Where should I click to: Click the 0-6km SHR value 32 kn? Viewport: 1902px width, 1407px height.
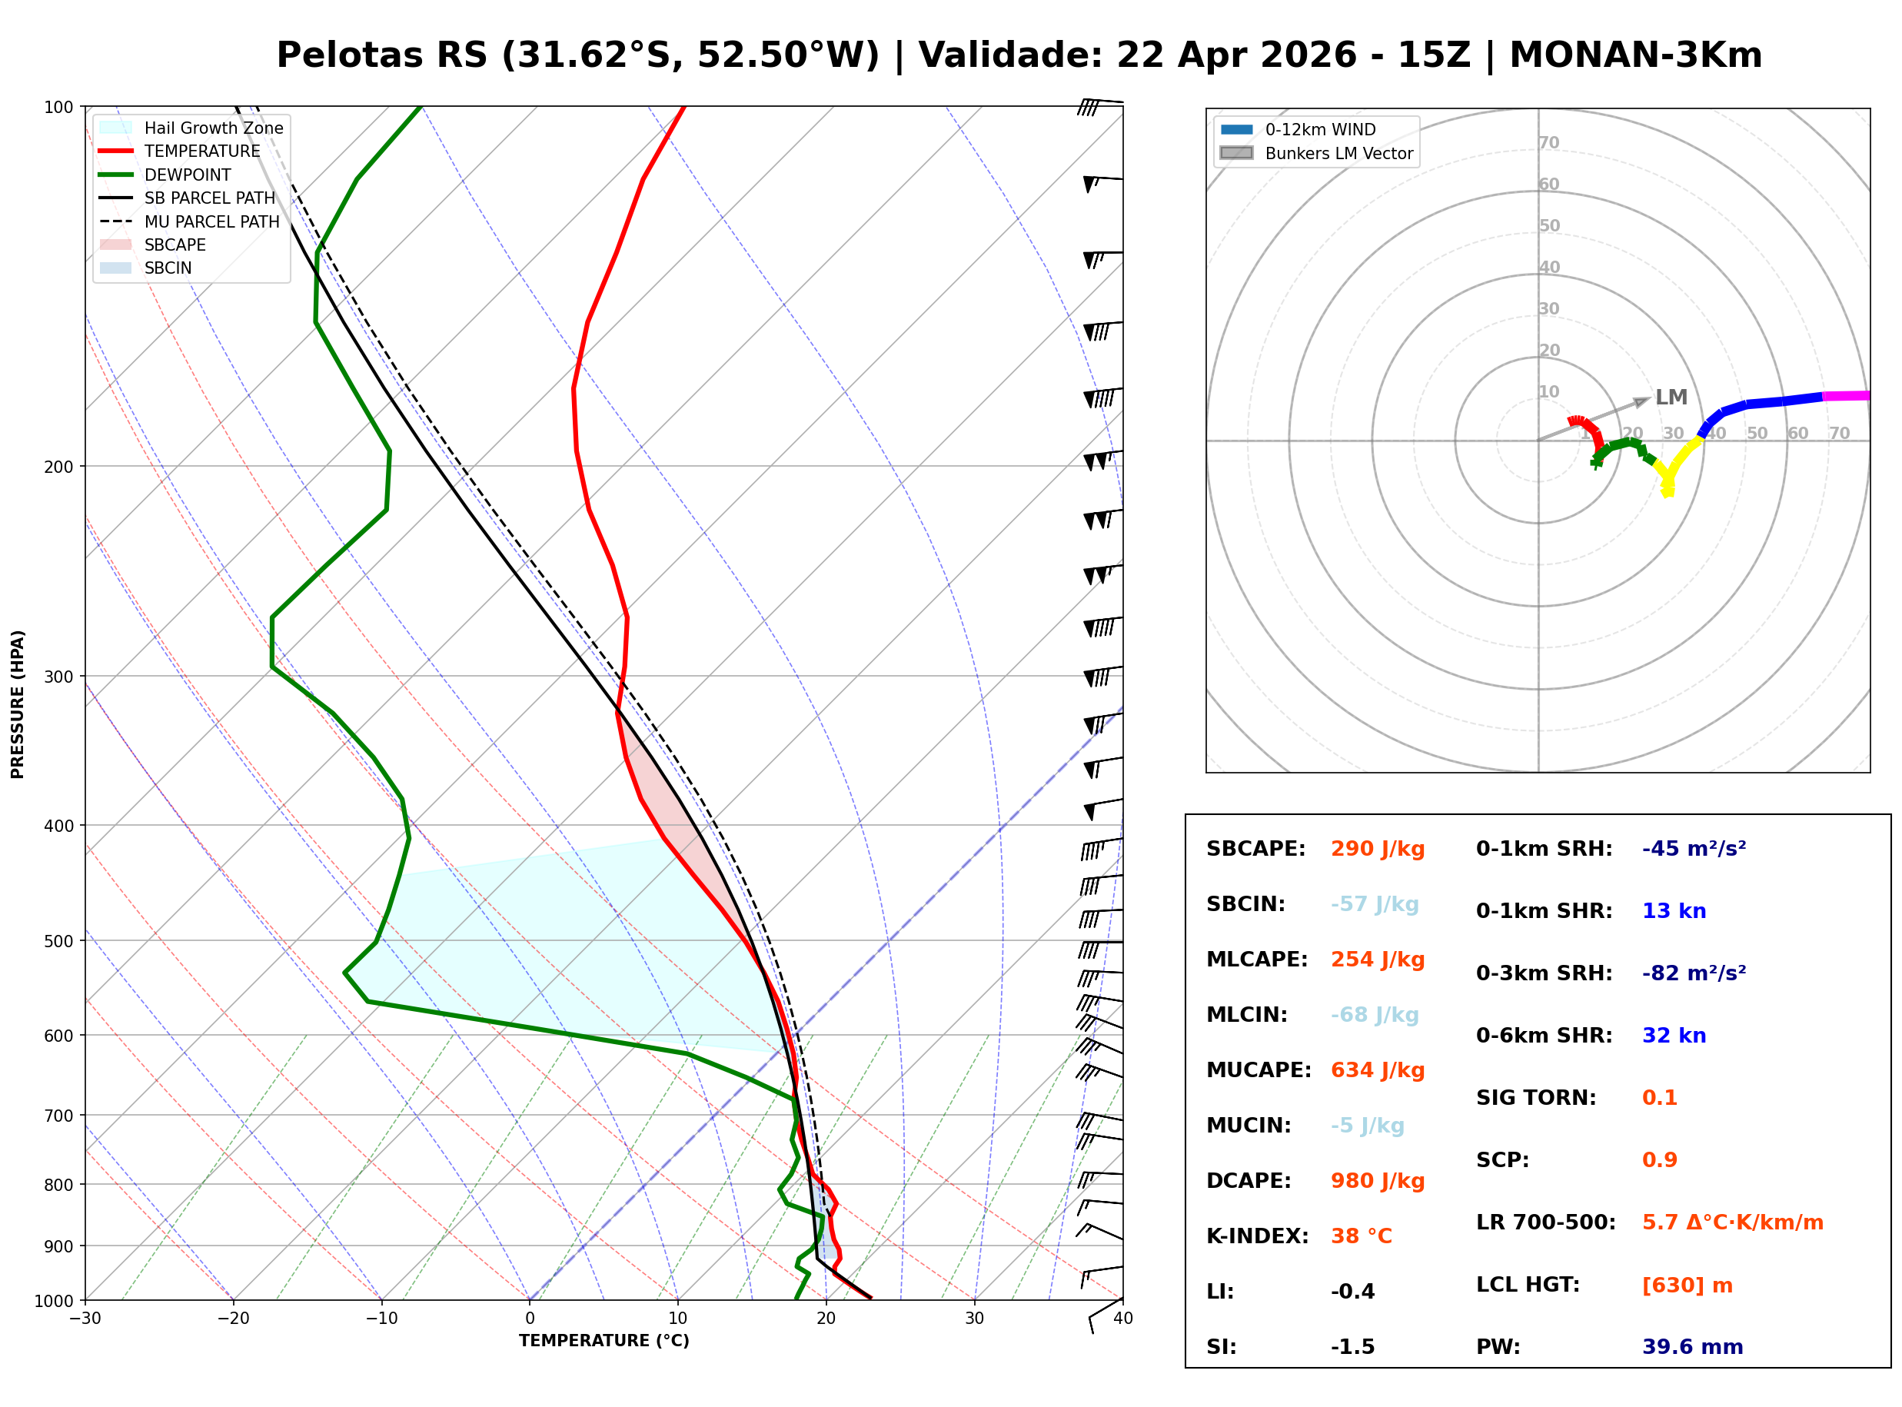[x=1674, y=1036]
